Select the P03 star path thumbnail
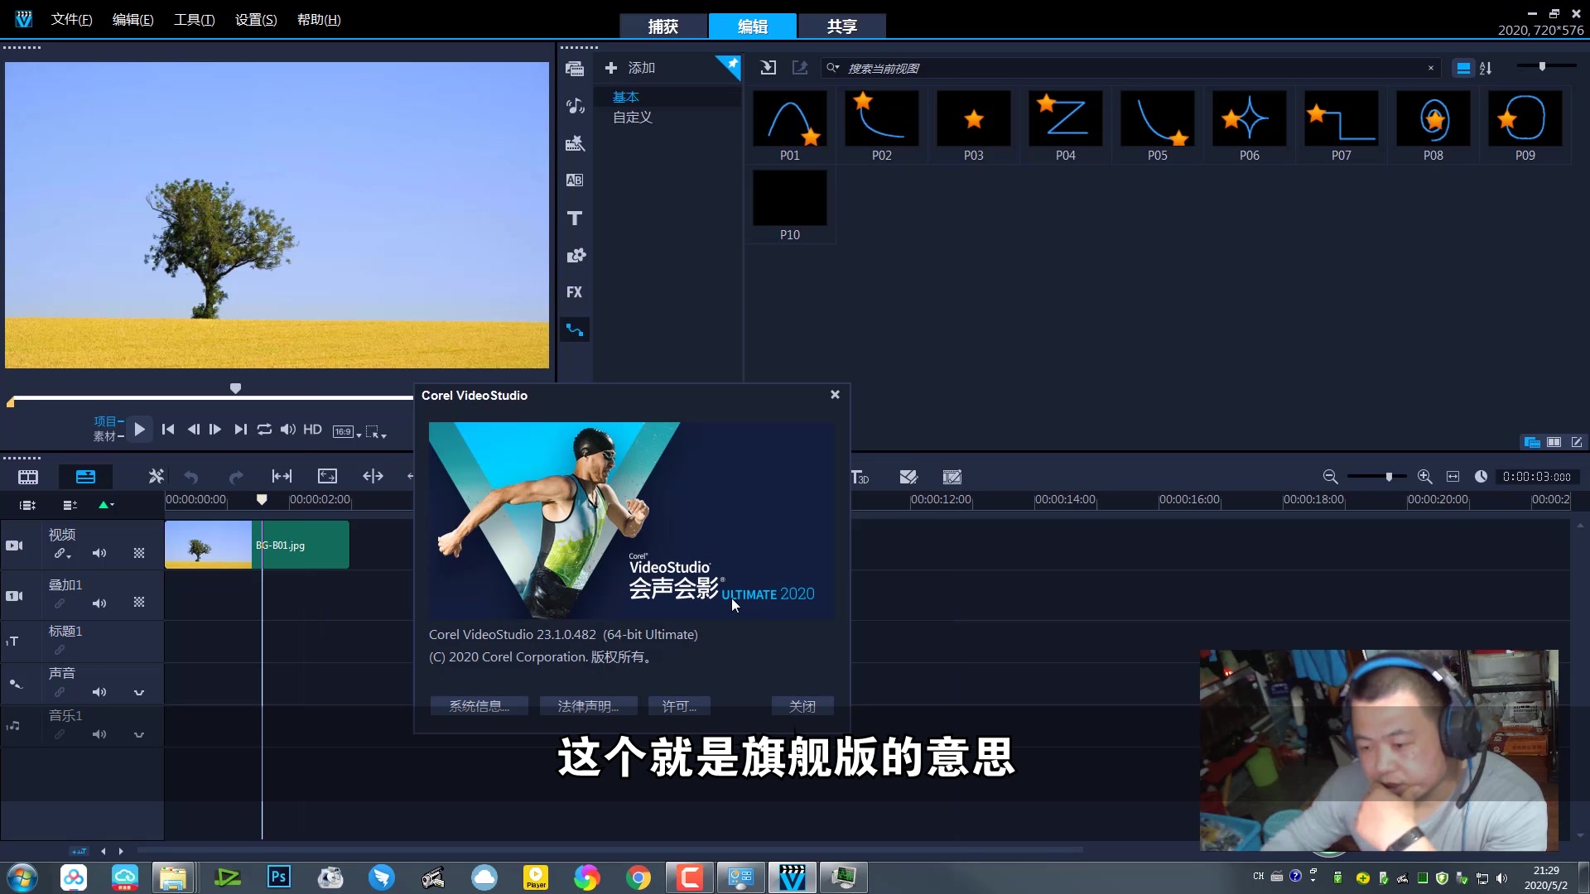Image resolution: width=1590 pixels, height=894 pixels. tap(973, 118)
